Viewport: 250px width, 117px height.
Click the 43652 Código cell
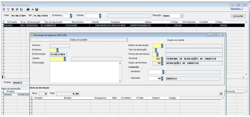click(x=219, y=25)
